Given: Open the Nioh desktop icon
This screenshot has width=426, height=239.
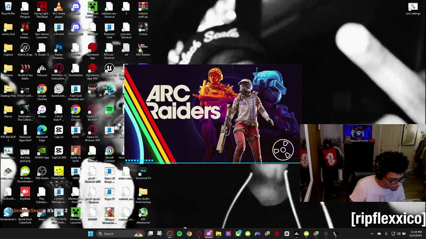Looking at the screenshot, I should [93, 91].
